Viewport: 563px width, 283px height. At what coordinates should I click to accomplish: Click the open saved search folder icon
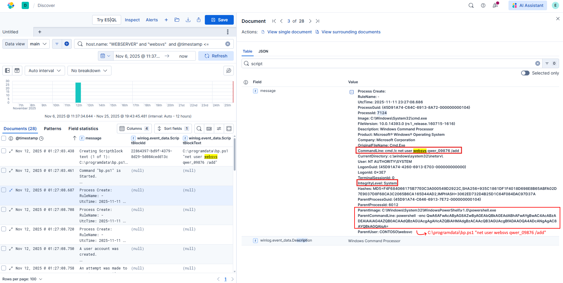(177, 20)
